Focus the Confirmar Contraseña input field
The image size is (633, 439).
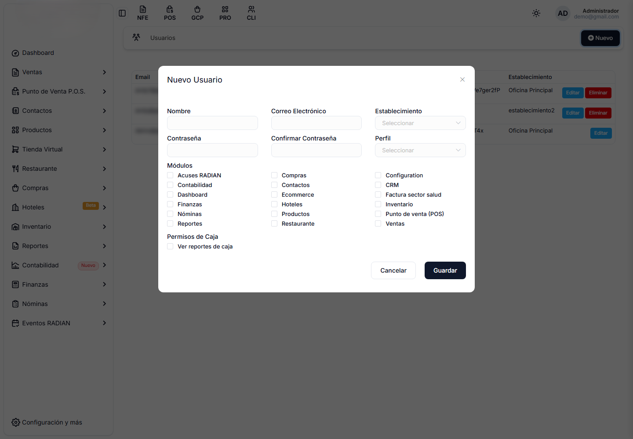316,150
